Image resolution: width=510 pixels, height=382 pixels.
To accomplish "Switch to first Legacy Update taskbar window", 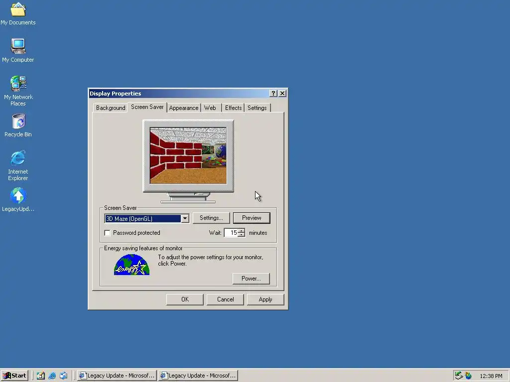I will (117, 376).
